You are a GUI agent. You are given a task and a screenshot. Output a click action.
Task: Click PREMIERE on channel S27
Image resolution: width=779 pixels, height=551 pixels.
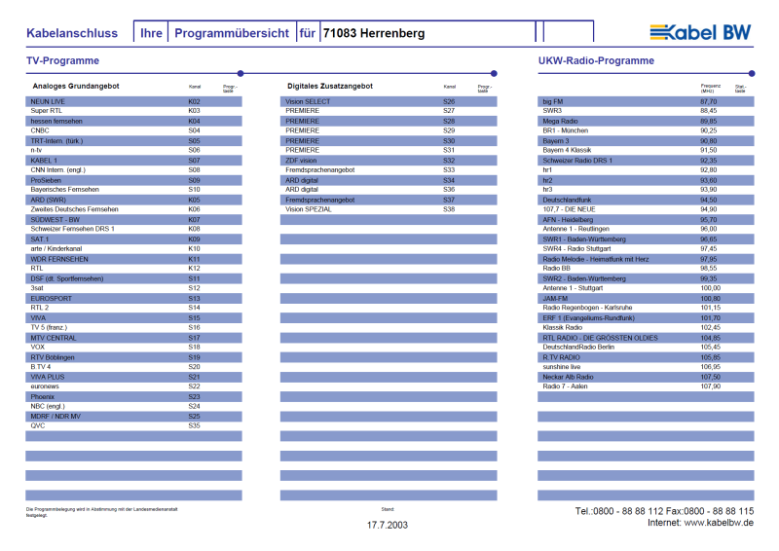pos(303,111)
